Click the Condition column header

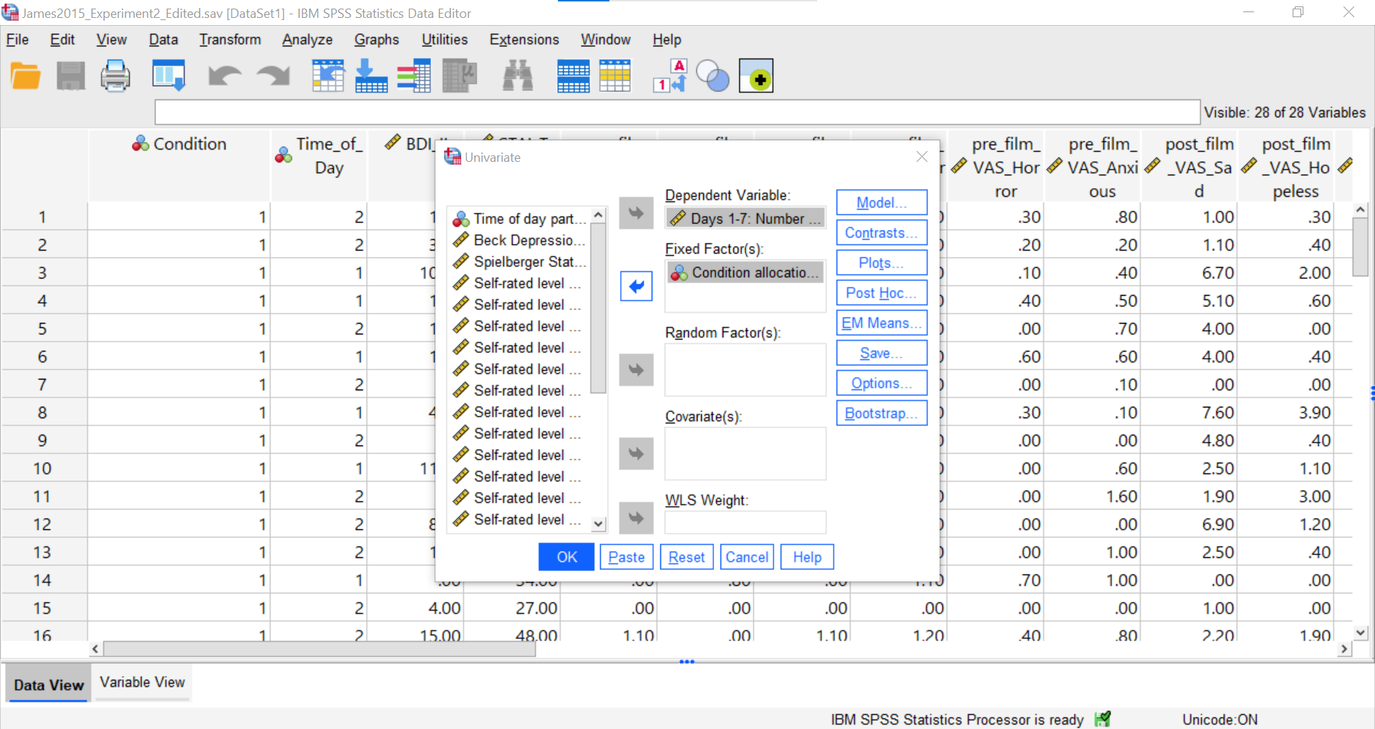(179, 165)
